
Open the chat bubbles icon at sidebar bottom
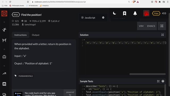coord(4,94)
